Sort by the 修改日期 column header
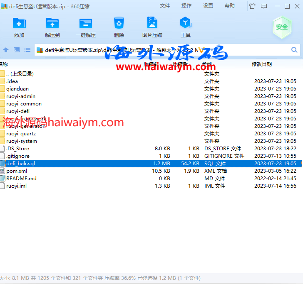This screenshot has width=303, height=284. [261, 64]
